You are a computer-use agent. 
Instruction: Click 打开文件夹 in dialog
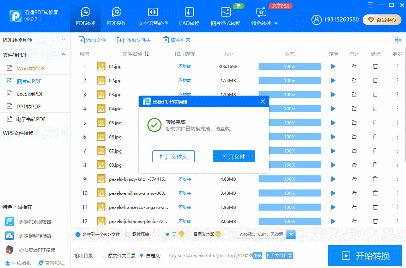174,157
